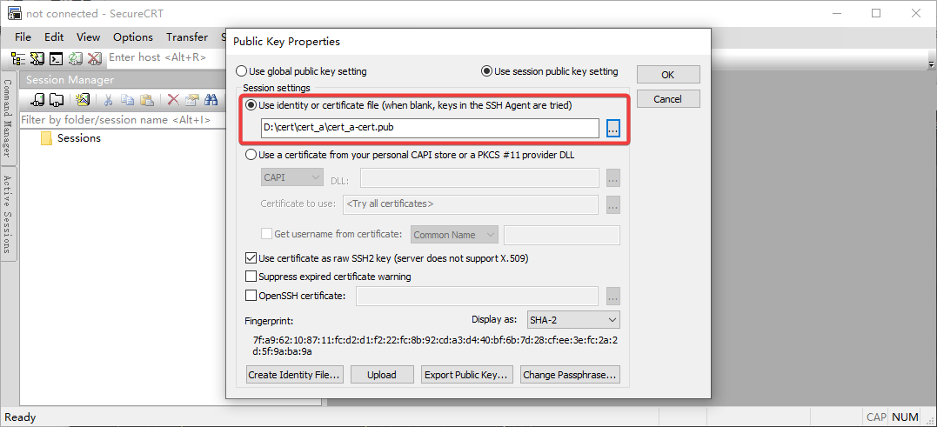Click the red X delete icon in Session Manager
This screenshot has width=937, height=427.
(173, 100)
